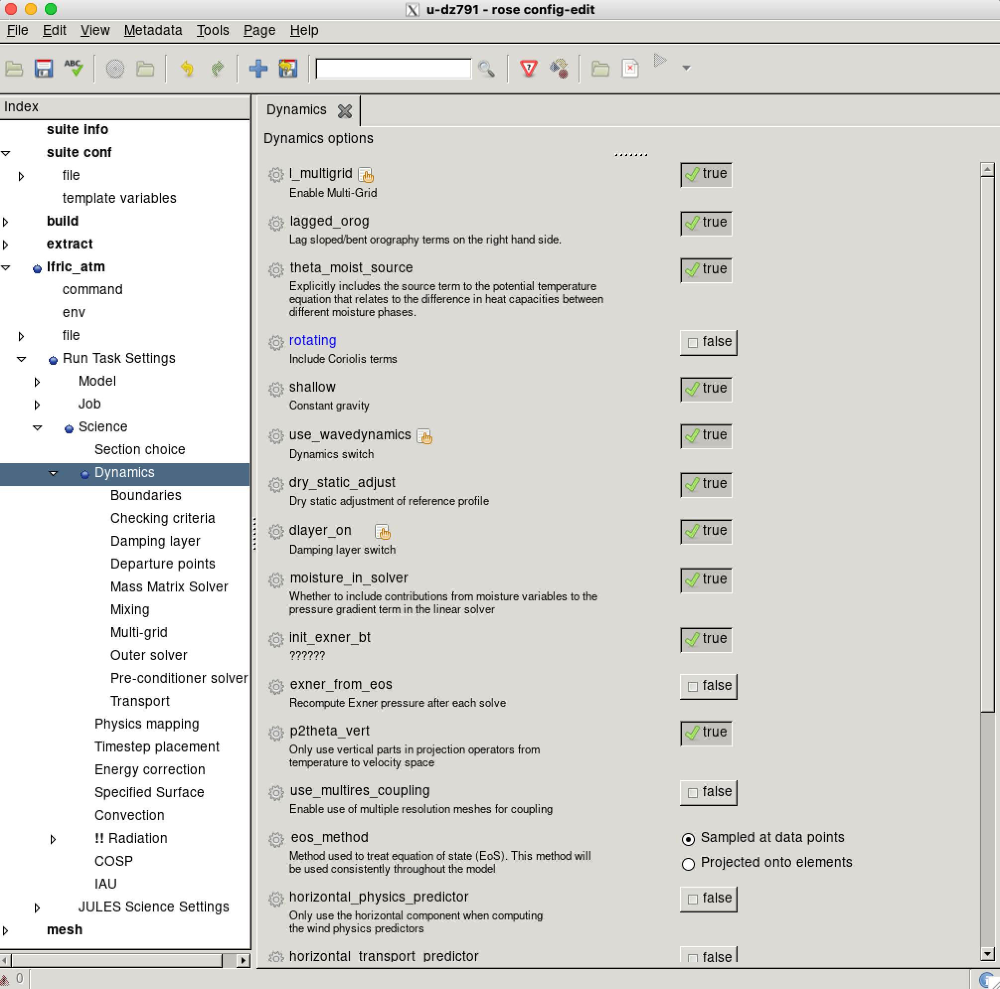Click the blue plus Add icon
Screen dimensions: 1000x989
coord(258,68)
